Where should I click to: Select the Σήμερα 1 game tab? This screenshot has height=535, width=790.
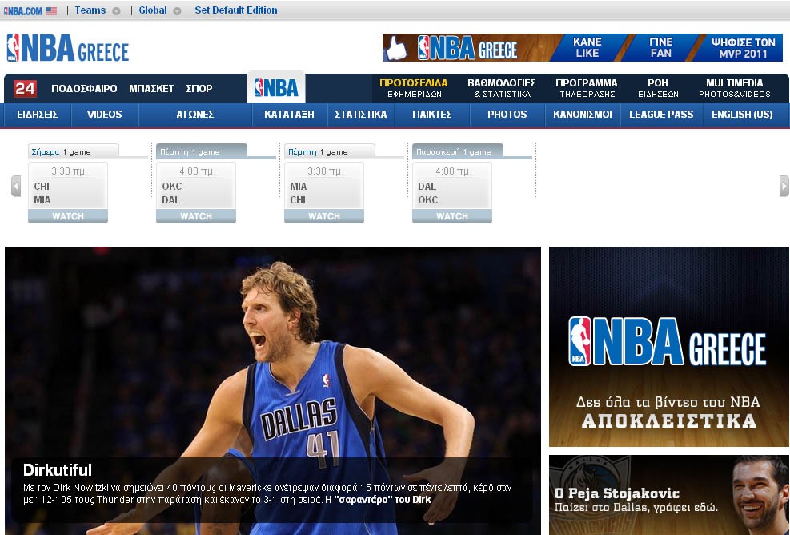(73, 151)
